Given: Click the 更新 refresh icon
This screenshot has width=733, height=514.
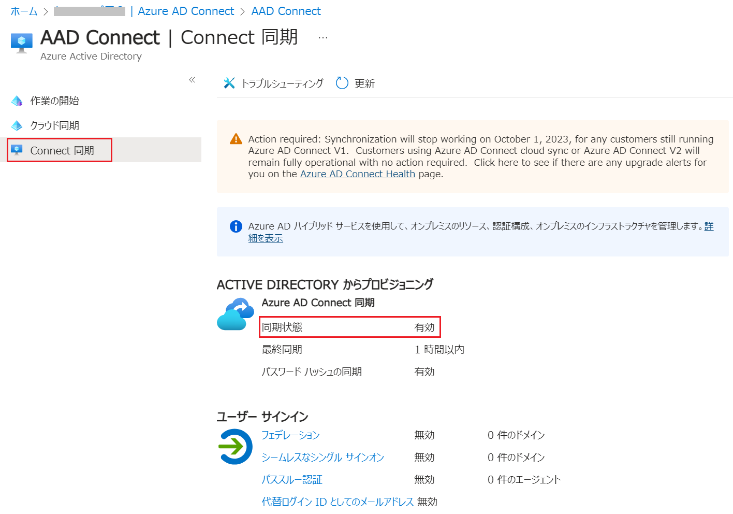Looking at the screenshot, I should coord(342,83).
